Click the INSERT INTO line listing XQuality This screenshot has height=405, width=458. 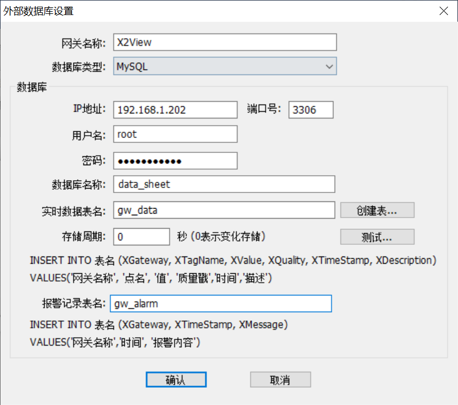(233, 260)
